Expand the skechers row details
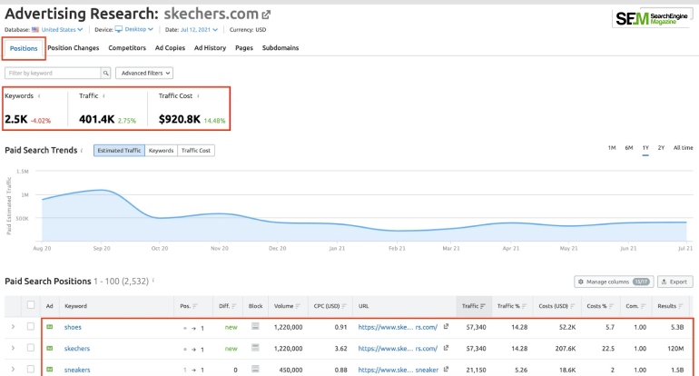The image size is (699, 376). [13, 348]
